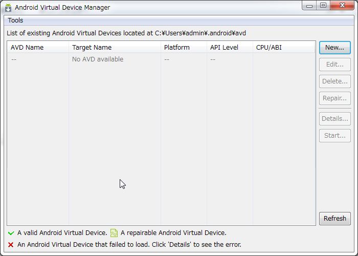
Task: Click the Delete... button
Action: click(334, 81)
